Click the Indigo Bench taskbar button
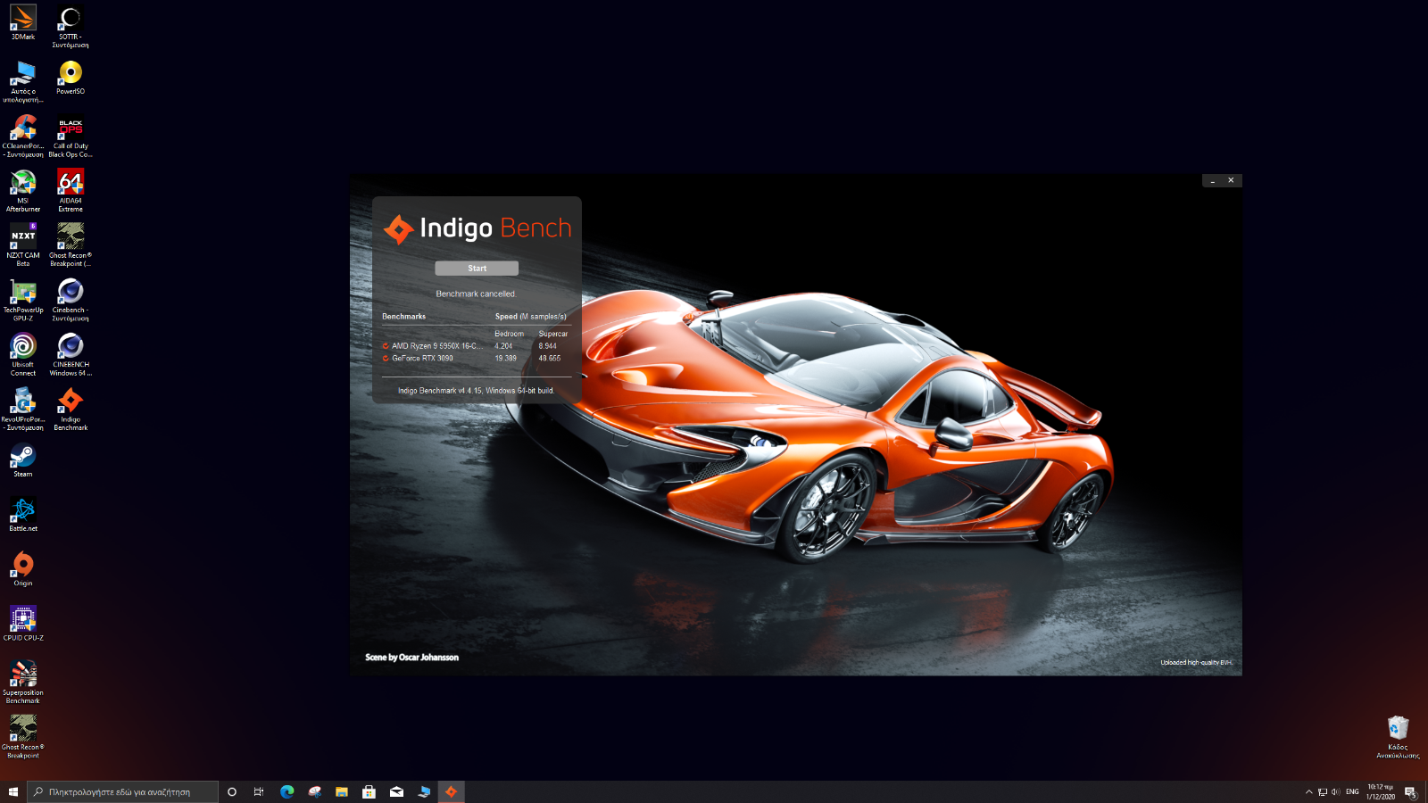The image size is (1428, 803). click(451, 791)
